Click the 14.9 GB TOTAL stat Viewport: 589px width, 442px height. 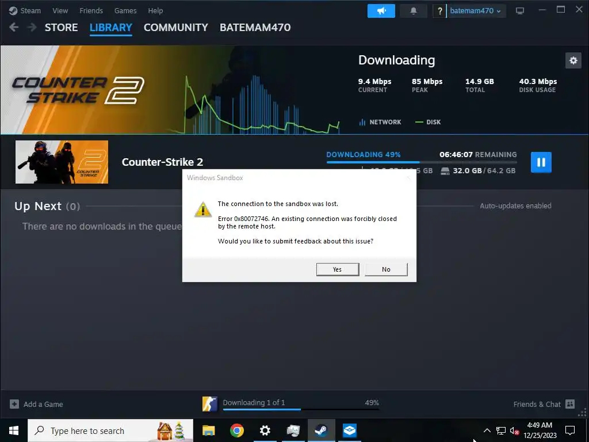479,85
